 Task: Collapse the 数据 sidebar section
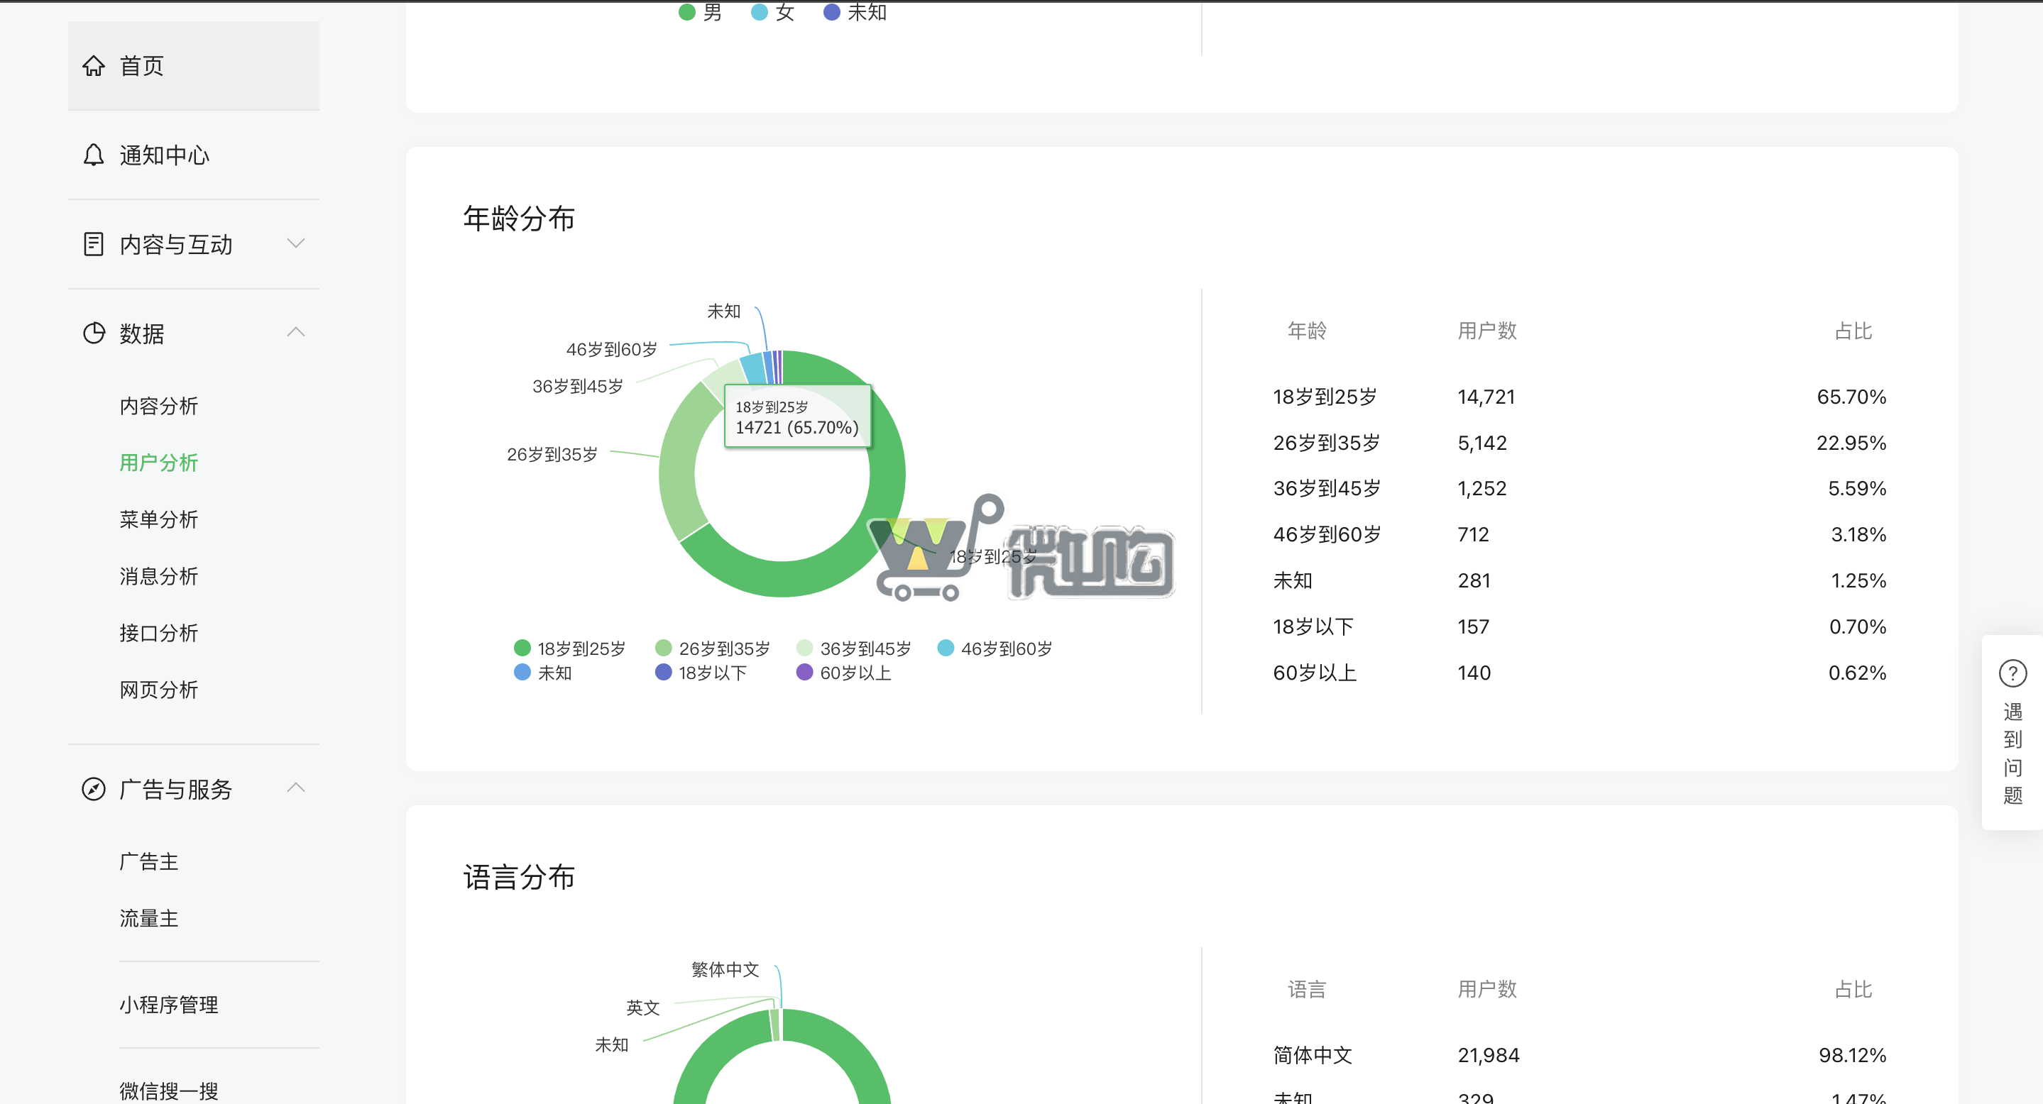[x=296, y=333]
